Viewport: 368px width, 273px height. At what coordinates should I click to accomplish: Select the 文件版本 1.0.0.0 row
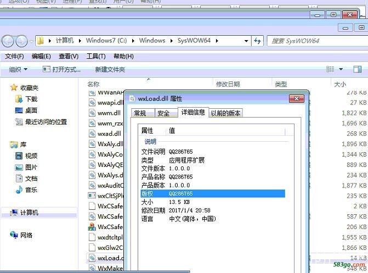213,169
